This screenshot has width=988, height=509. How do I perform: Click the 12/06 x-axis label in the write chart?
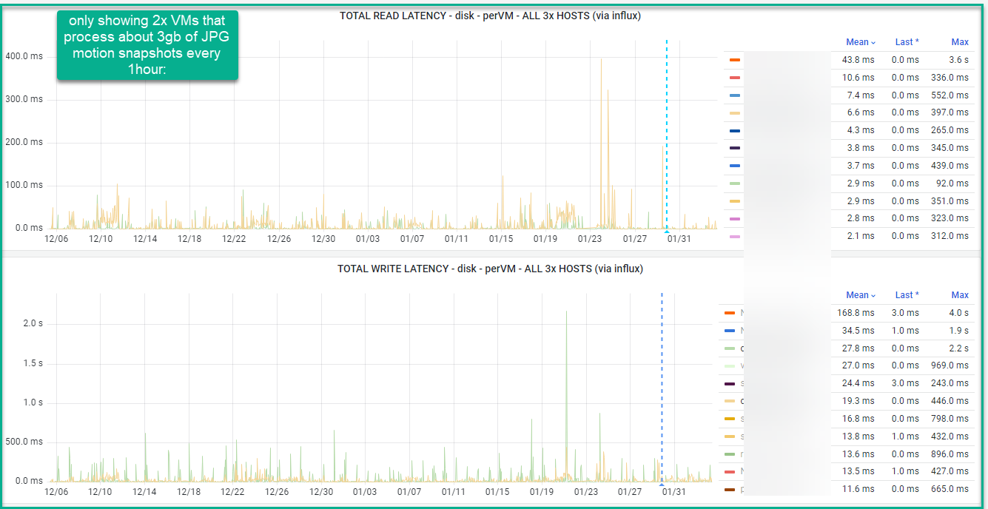coord(56,492)
